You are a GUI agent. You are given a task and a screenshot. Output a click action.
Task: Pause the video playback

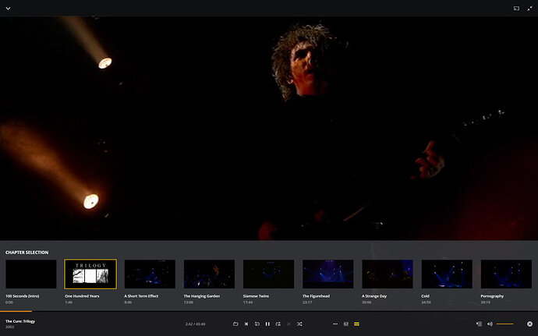(x=267, y=324)
